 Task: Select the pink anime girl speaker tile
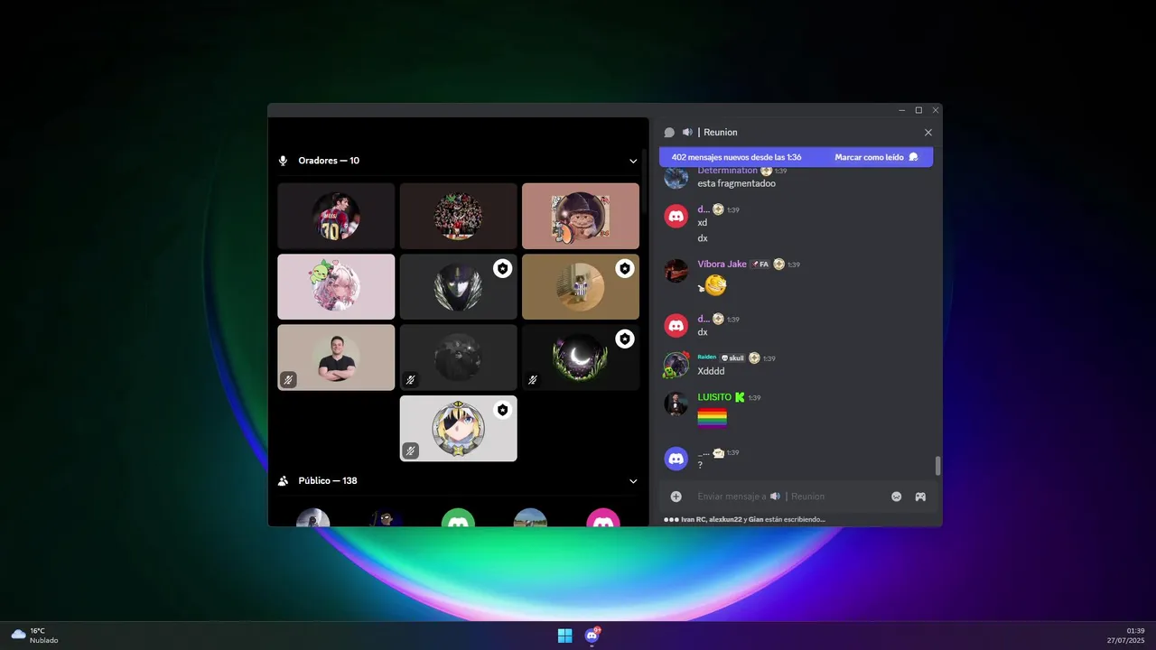coord(336,286)
